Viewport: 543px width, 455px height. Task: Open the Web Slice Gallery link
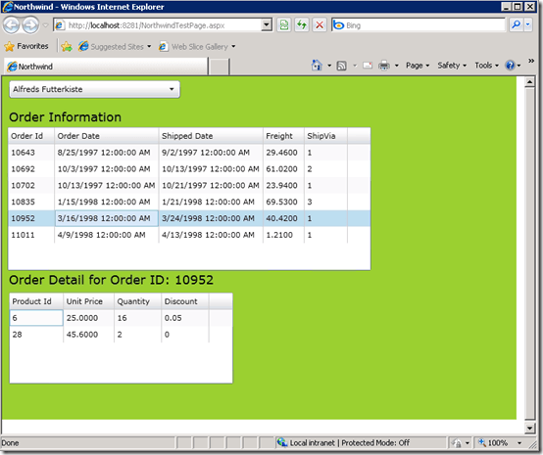[x=197, y=46]
